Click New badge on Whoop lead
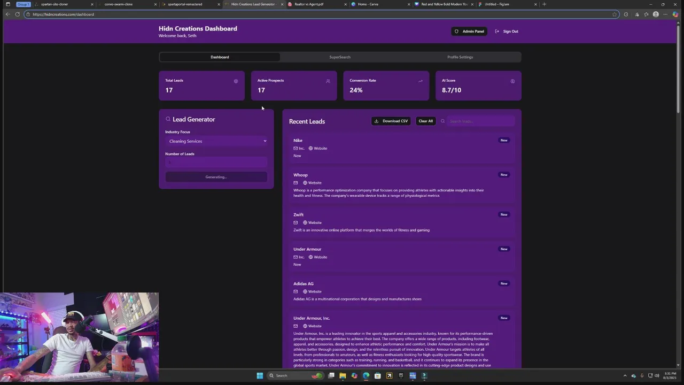The height and width of the screenshot is (385, 684). click(x=504, y=175)
